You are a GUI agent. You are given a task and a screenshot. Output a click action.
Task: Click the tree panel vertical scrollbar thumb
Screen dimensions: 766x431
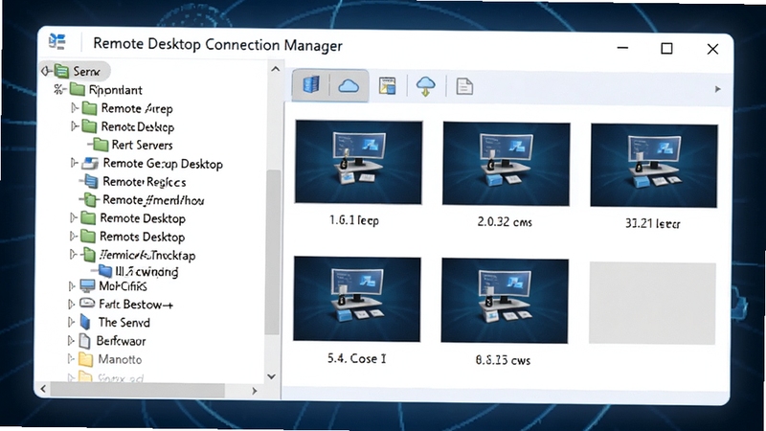point(273,252)
